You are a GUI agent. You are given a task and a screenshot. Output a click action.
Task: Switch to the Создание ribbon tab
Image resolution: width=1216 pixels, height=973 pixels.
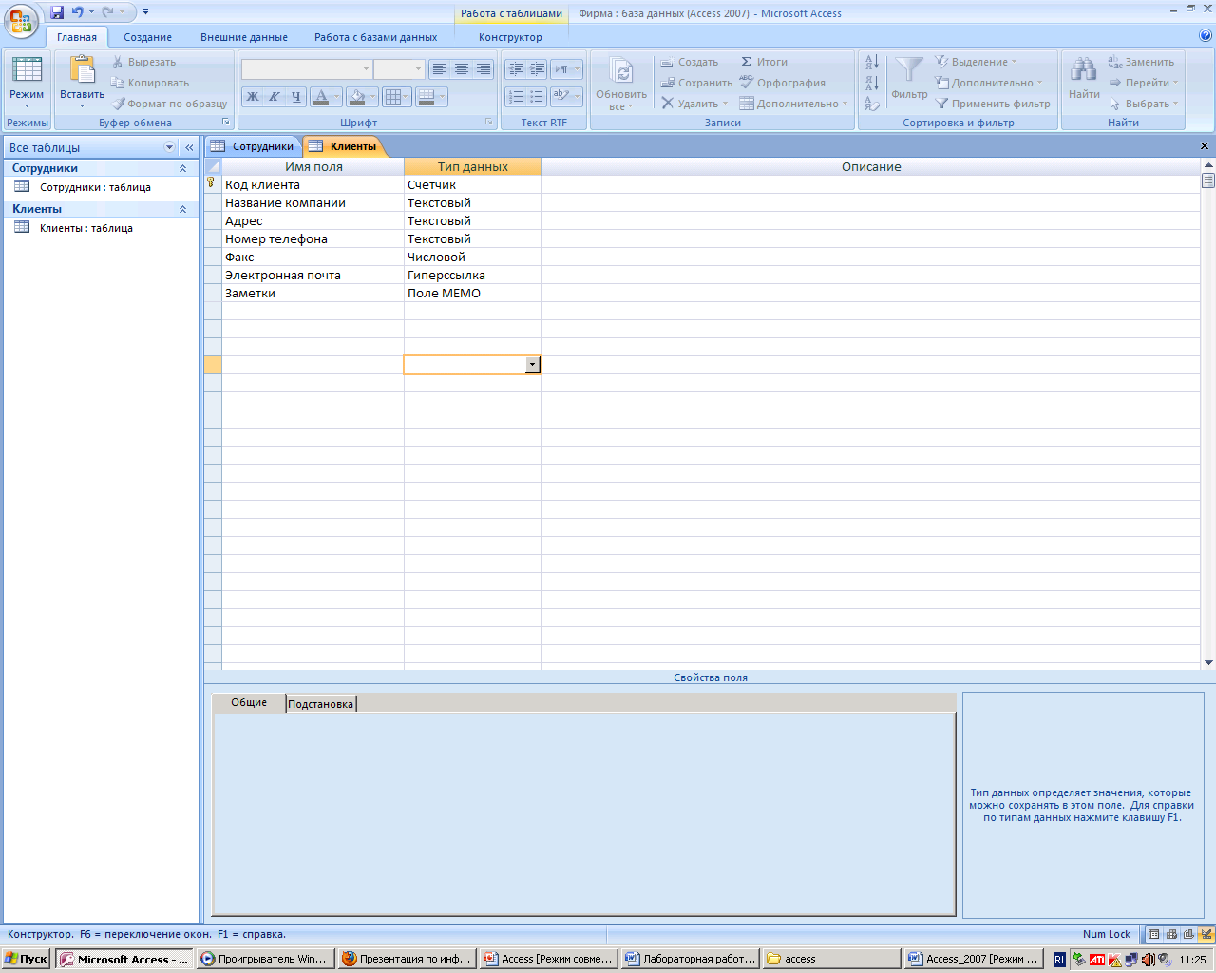(147, 37)
